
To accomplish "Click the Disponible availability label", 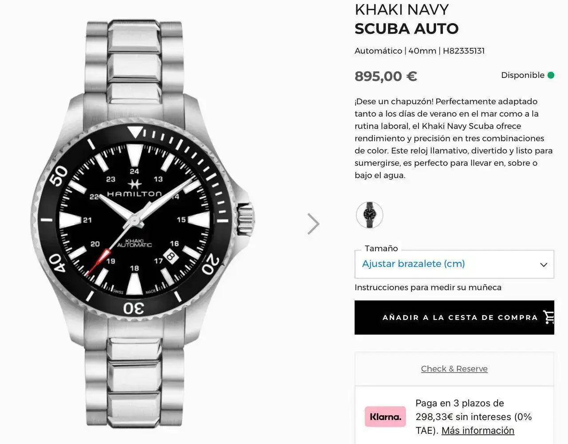I will (x=522, y=75).
